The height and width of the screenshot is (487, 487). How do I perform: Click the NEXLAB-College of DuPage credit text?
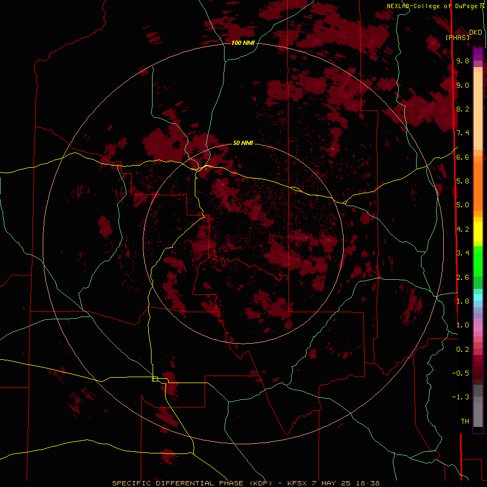click(432, 6)
